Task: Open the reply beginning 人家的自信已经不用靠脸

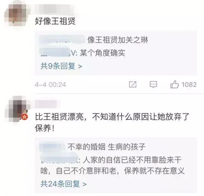Action: tap(113, 165)
